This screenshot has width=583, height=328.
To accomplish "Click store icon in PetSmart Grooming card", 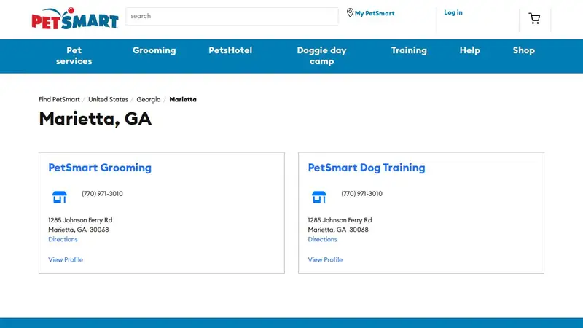I will (x=60, y=197).
